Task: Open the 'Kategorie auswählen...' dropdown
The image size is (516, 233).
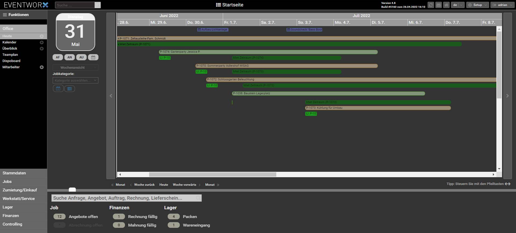Action: (x=76, y=80)
